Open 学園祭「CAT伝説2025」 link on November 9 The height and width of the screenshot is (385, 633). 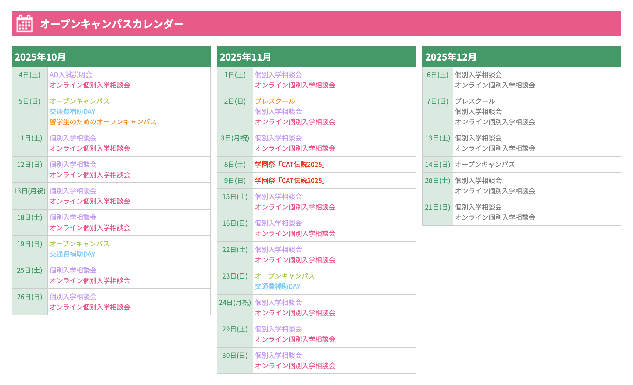tap(290, 181)
